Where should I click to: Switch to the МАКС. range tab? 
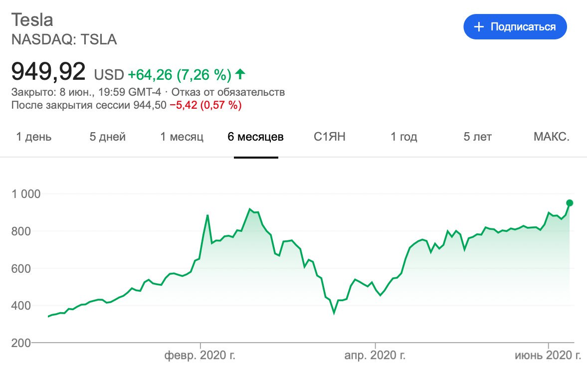(552, 137)
